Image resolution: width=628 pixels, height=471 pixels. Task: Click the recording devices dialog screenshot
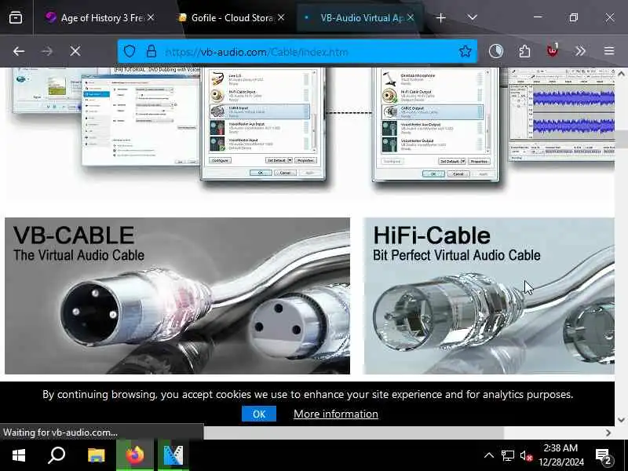tap(436, 124)
